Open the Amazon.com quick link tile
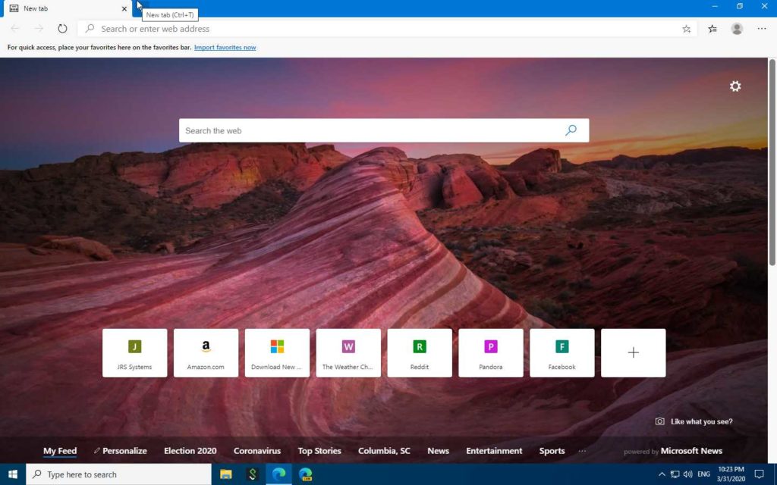The width and height of the screenshot is (777, 485). coord(206,352)
